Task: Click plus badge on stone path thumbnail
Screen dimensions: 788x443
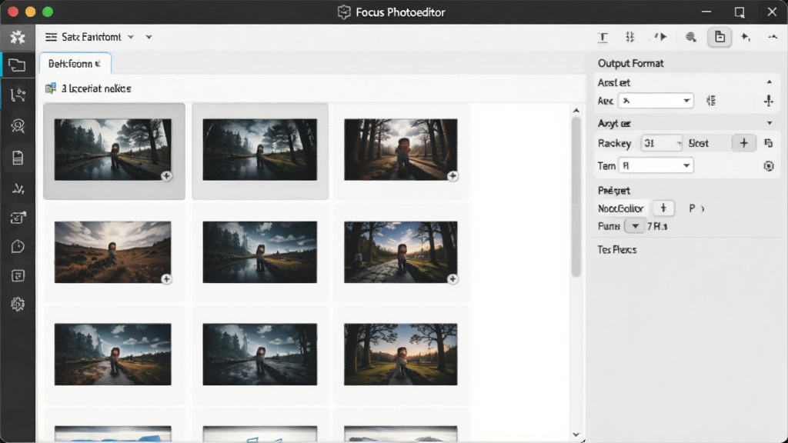Action: [x=452, y=278]
